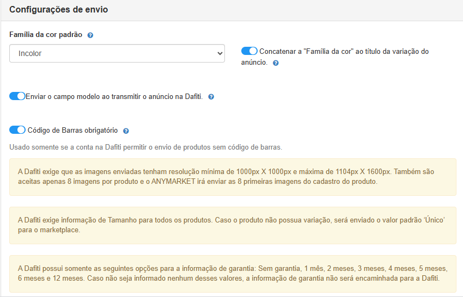Click the 'Família da cor padrão' field label

pos(46,34)
